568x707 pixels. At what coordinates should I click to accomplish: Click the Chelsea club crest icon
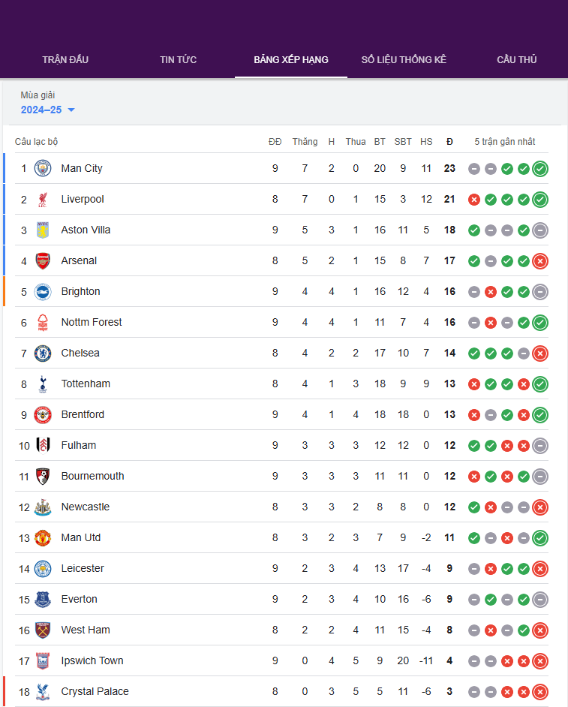click(43, 353)
